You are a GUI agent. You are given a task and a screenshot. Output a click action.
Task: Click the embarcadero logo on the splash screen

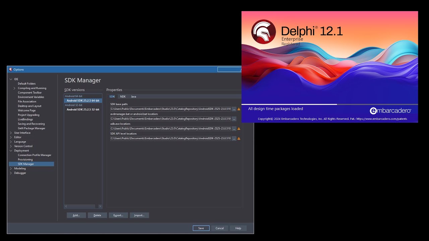(x=390, y=111)
